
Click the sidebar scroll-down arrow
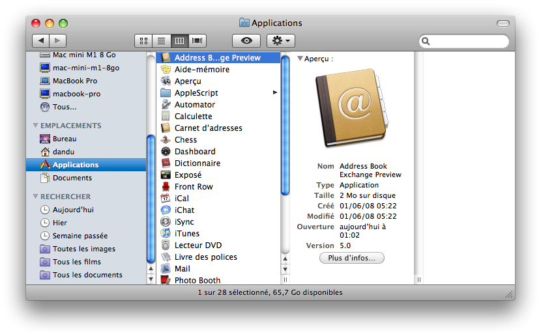[151, 279]
